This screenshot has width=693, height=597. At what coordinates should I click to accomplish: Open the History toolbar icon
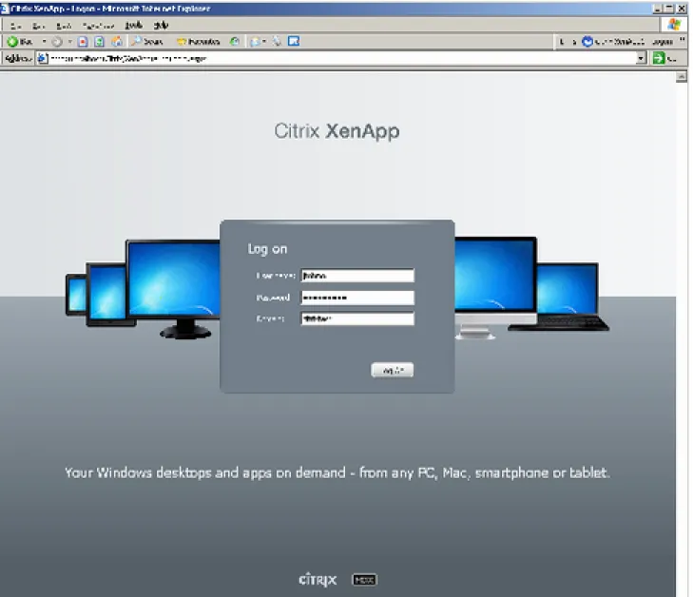point(235,42)
